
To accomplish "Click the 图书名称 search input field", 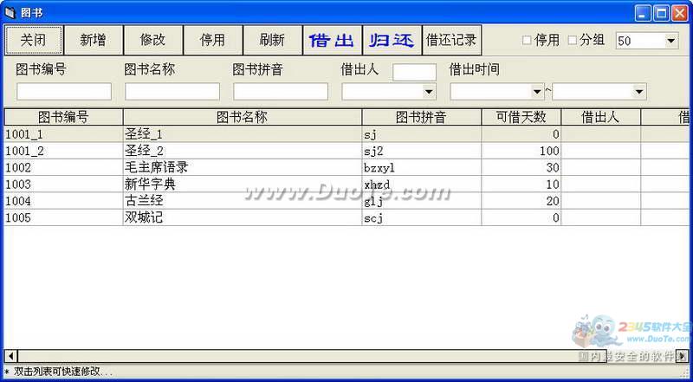I will [172, 92].
